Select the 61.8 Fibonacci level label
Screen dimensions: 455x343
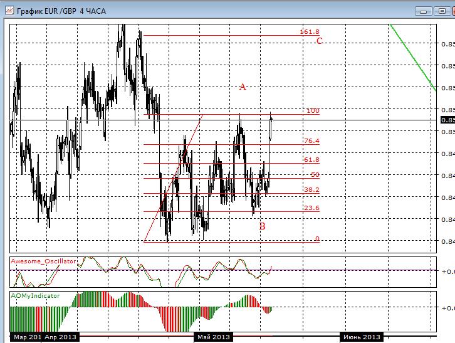point(311,159)
